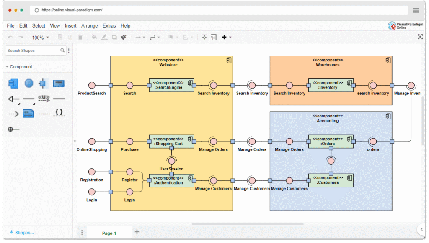Pick the Port shape from the palette
The image size is (429, 243).
[43, 84]
